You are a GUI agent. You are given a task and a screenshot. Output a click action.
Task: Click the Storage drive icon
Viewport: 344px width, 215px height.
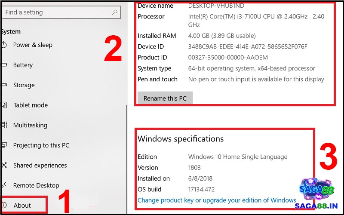click(4, 85)
